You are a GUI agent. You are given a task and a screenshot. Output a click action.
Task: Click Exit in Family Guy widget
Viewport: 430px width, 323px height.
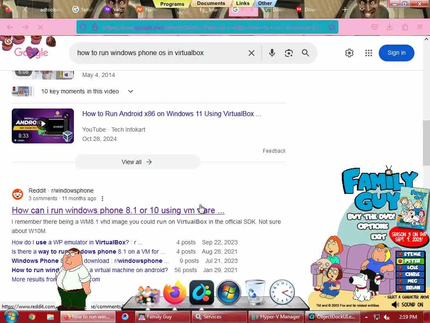tap(378, 236)
